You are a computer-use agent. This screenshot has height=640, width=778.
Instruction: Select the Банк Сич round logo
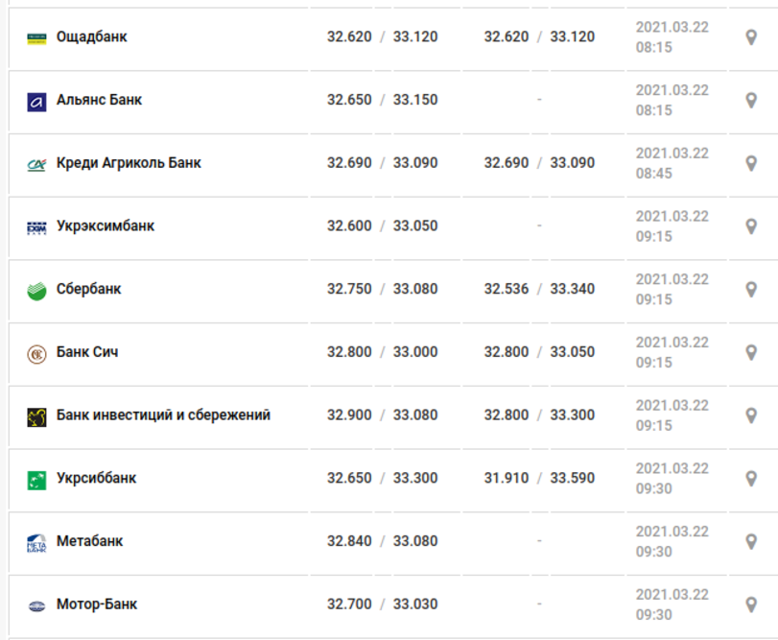coord(36,354)
